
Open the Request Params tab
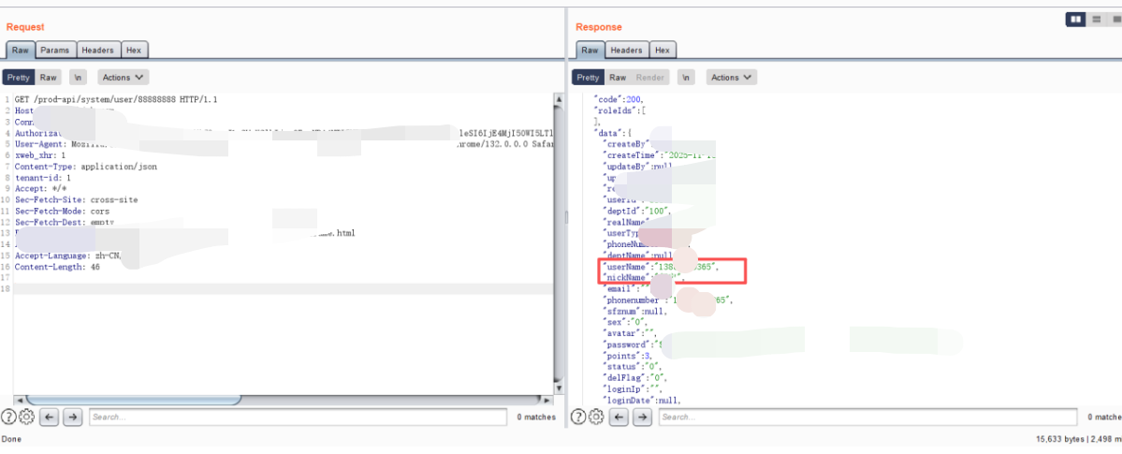[x=55, y=51]
